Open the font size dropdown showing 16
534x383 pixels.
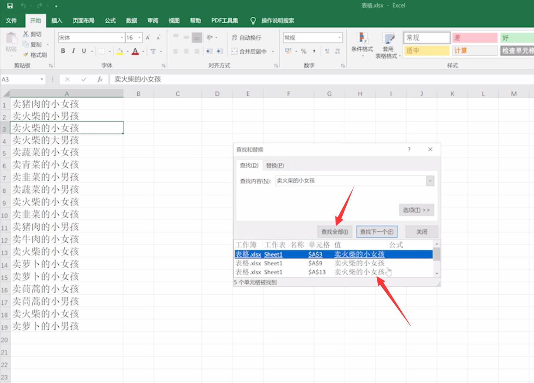pos(139,38)
